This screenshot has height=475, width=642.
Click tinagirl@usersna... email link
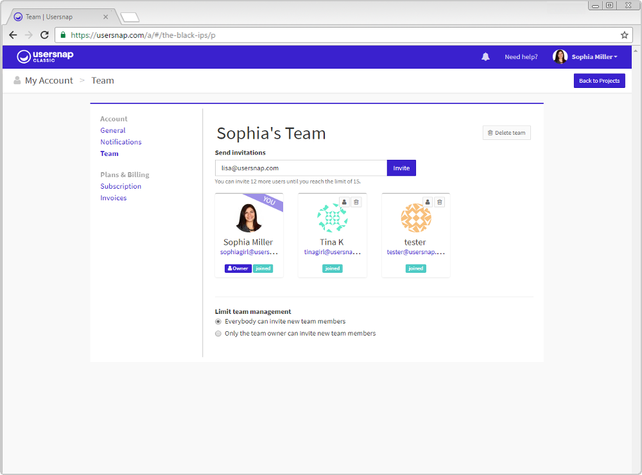tap(333, 252)
